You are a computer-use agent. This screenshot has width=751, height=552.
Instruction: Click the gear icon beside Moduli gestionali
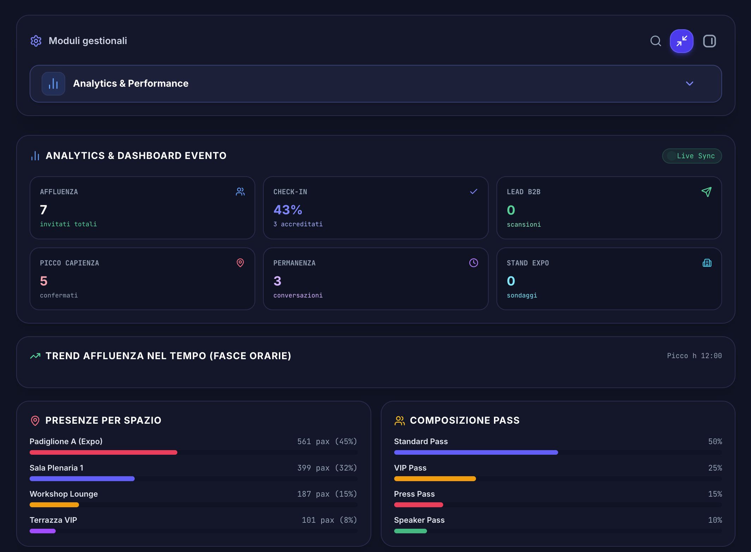pyautogui.click(x=36, y=41)
